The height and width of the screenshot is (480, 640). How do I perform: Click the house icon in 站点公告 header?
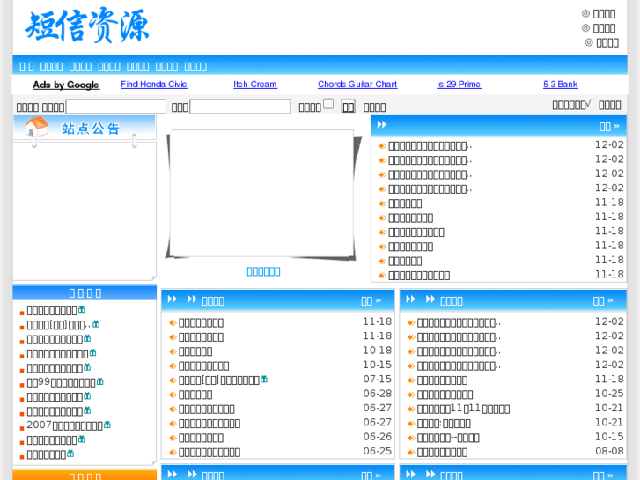(36, 128)
